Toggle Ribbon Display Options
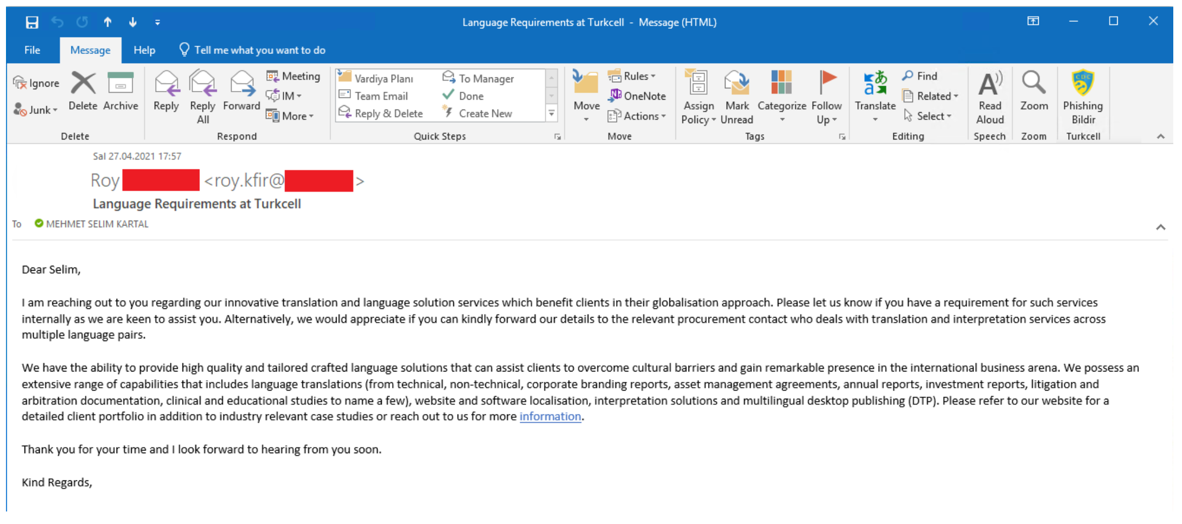Screen dimensions: 1182x524 1033,21
